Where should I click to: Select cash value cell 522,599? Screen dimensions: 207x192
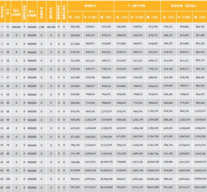coord(184,35)
